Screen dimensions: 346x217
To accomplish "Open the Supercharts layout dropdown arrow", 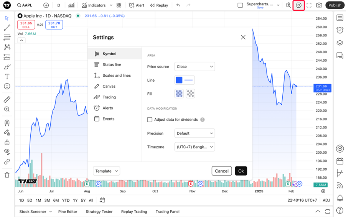I will coord(278,5).
